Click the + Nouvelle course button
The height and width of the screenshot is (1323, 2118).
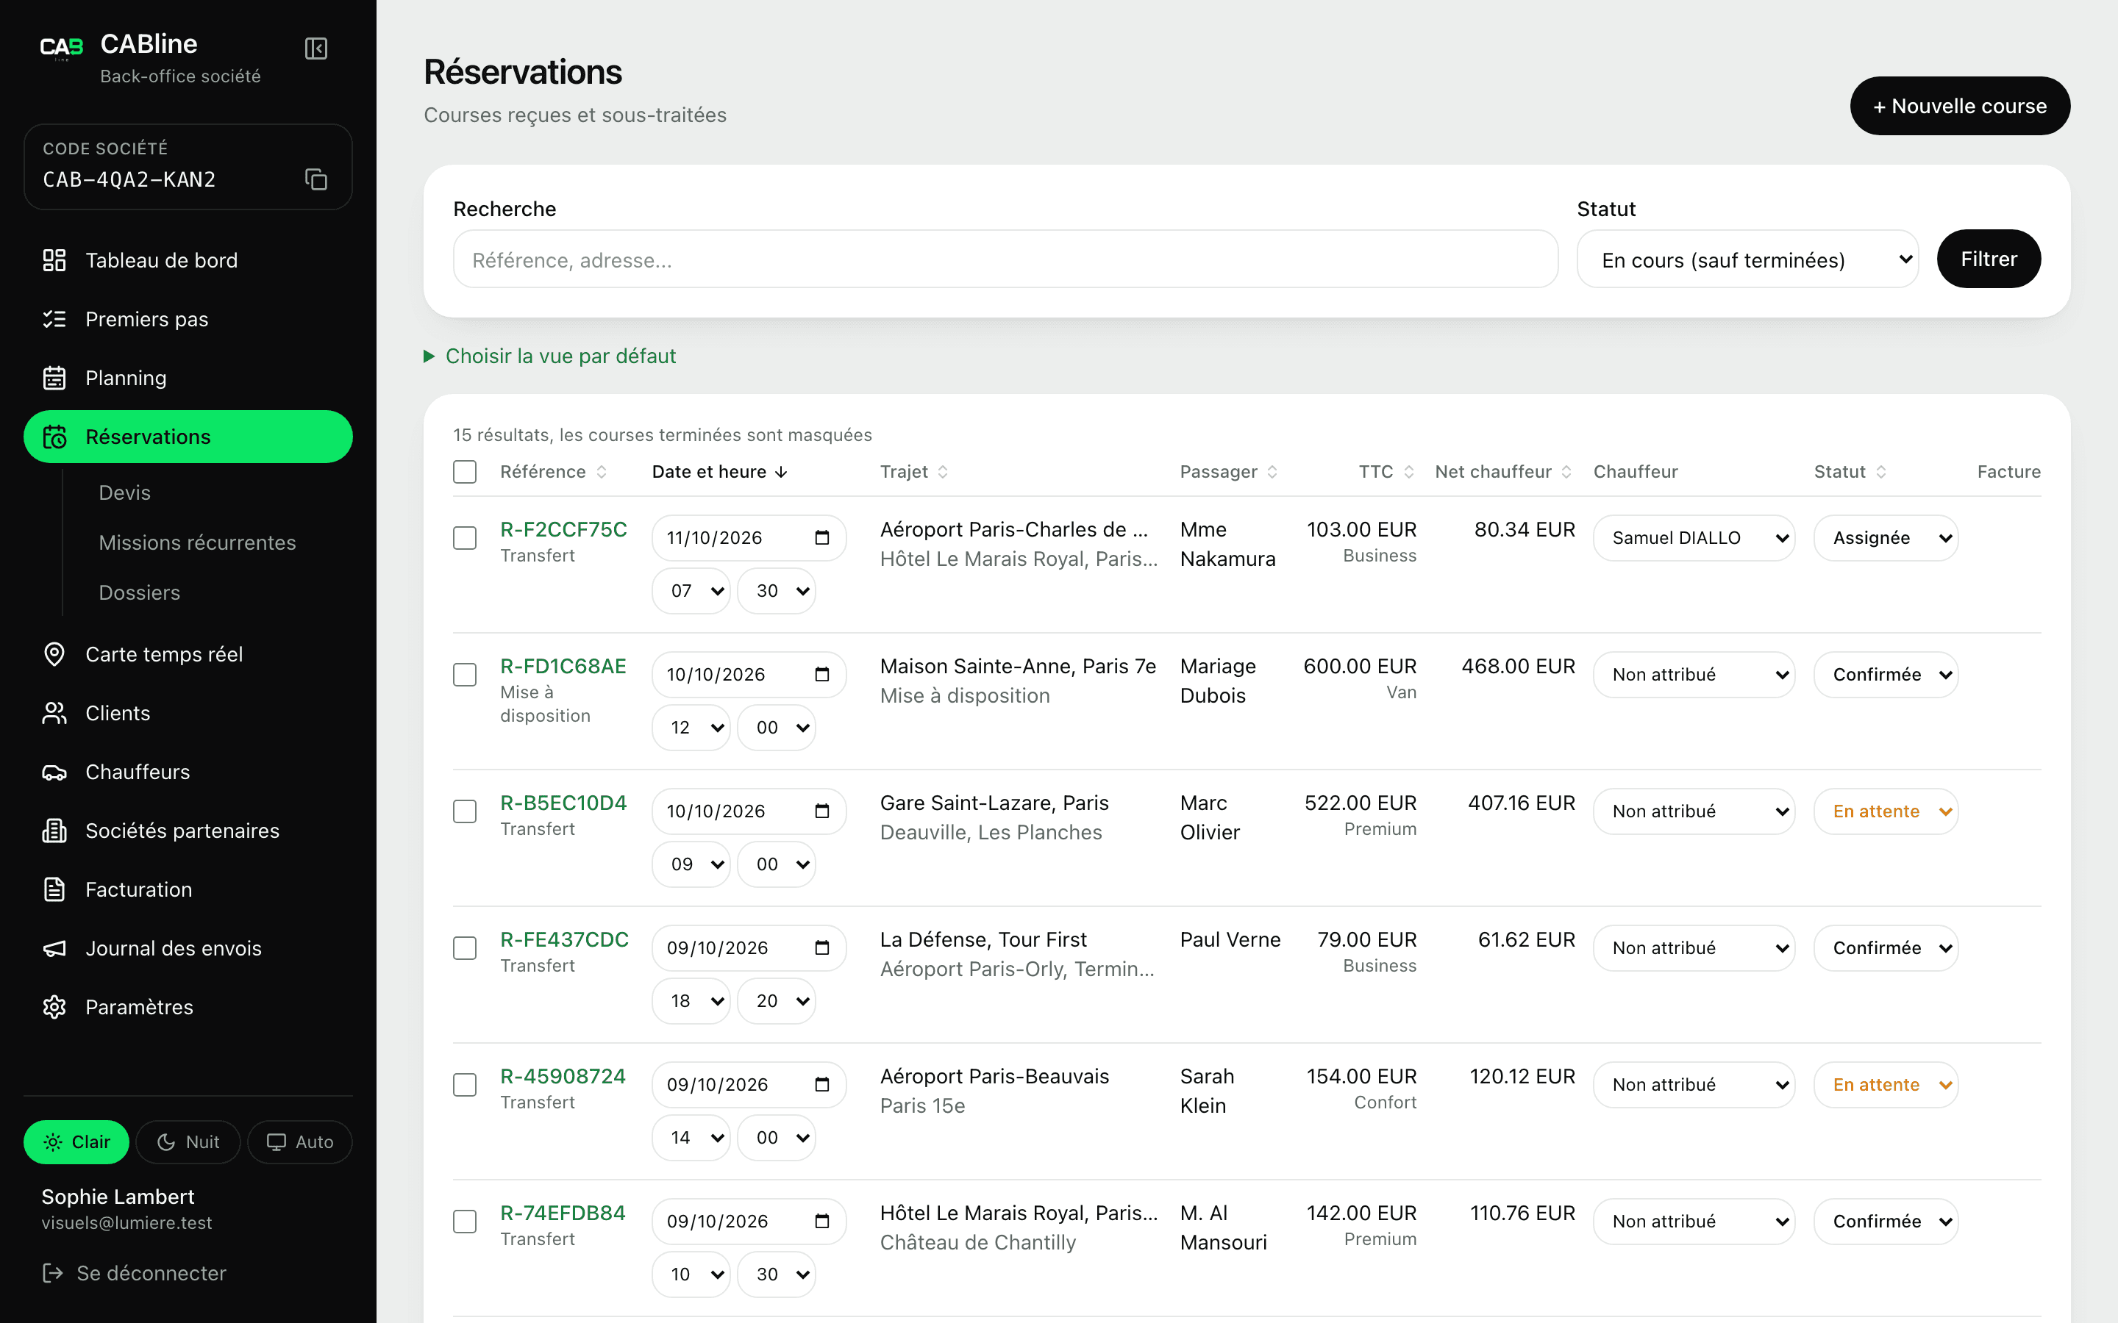pyautogui.click(x=1960, y=106)
